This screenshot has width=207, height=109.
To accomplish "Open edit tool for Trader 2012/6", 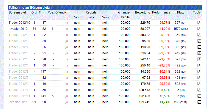I will point(199,53).
